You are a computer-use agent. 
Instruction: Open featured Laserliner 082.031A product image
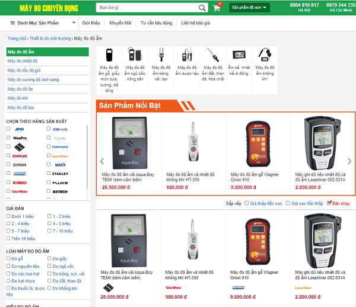tap(322, 143)
